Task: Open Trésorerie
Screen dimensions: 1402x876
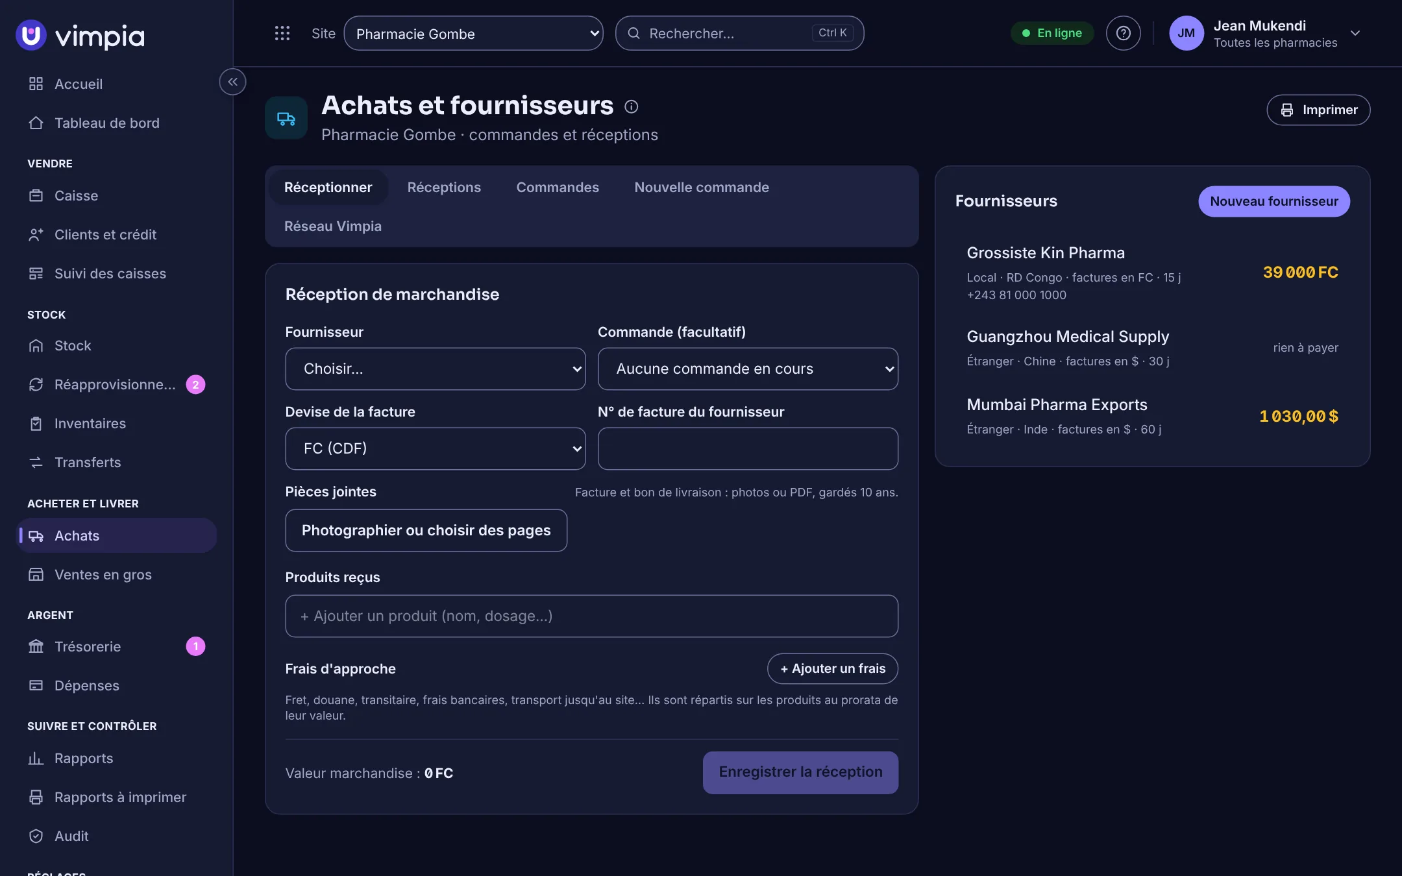Action: click(x=116, y=646)
